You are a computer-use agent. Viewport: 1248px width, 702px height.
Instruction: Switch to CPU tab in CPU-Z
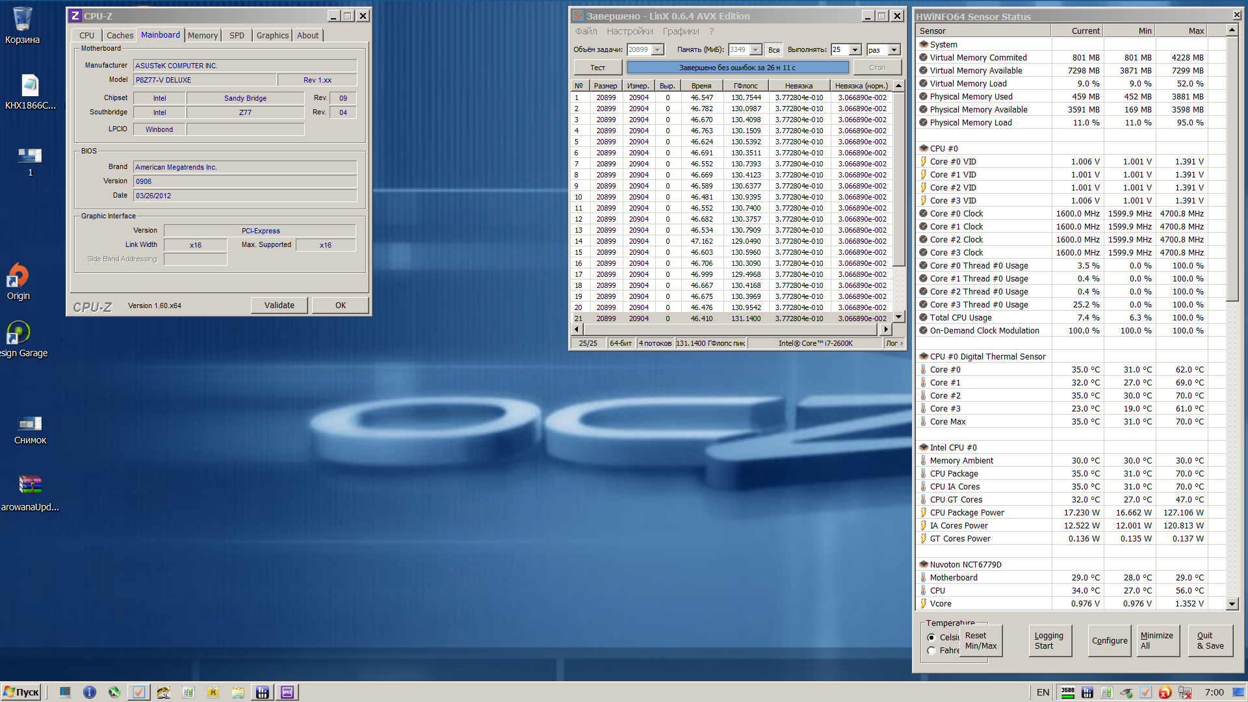point(86,35)
